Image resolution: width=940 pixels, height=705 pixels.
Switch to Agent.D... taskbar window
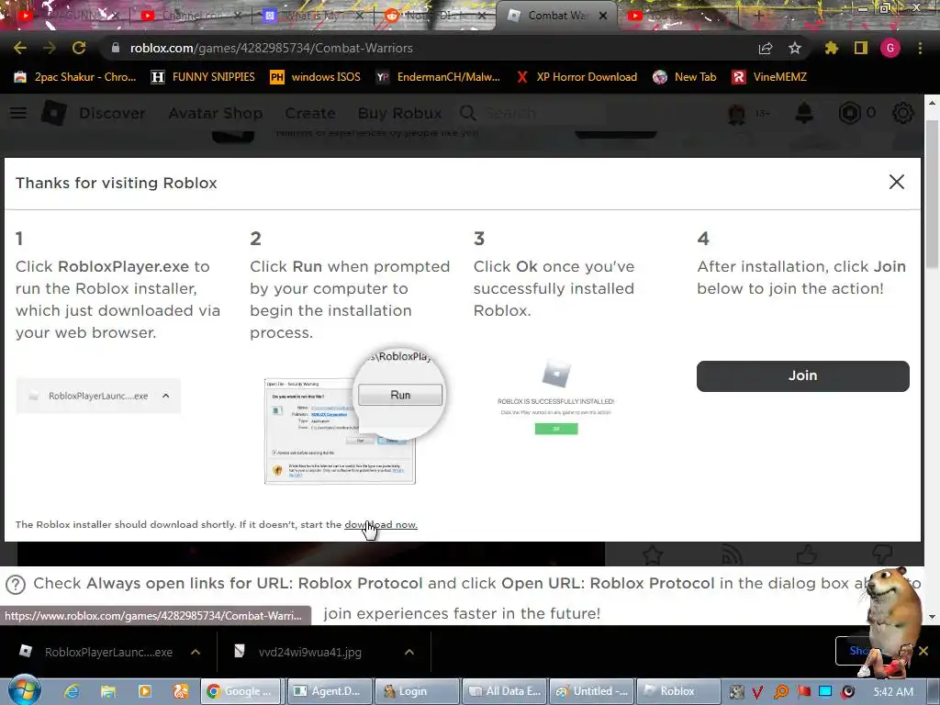pyautogui.click(x=330, y=691)
